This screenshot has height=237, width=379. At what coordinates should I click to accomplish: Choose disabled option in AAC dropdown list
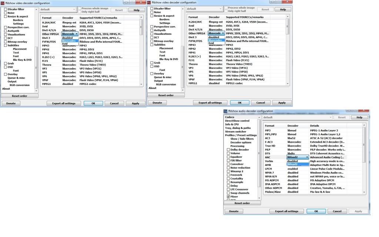[298, 161]
